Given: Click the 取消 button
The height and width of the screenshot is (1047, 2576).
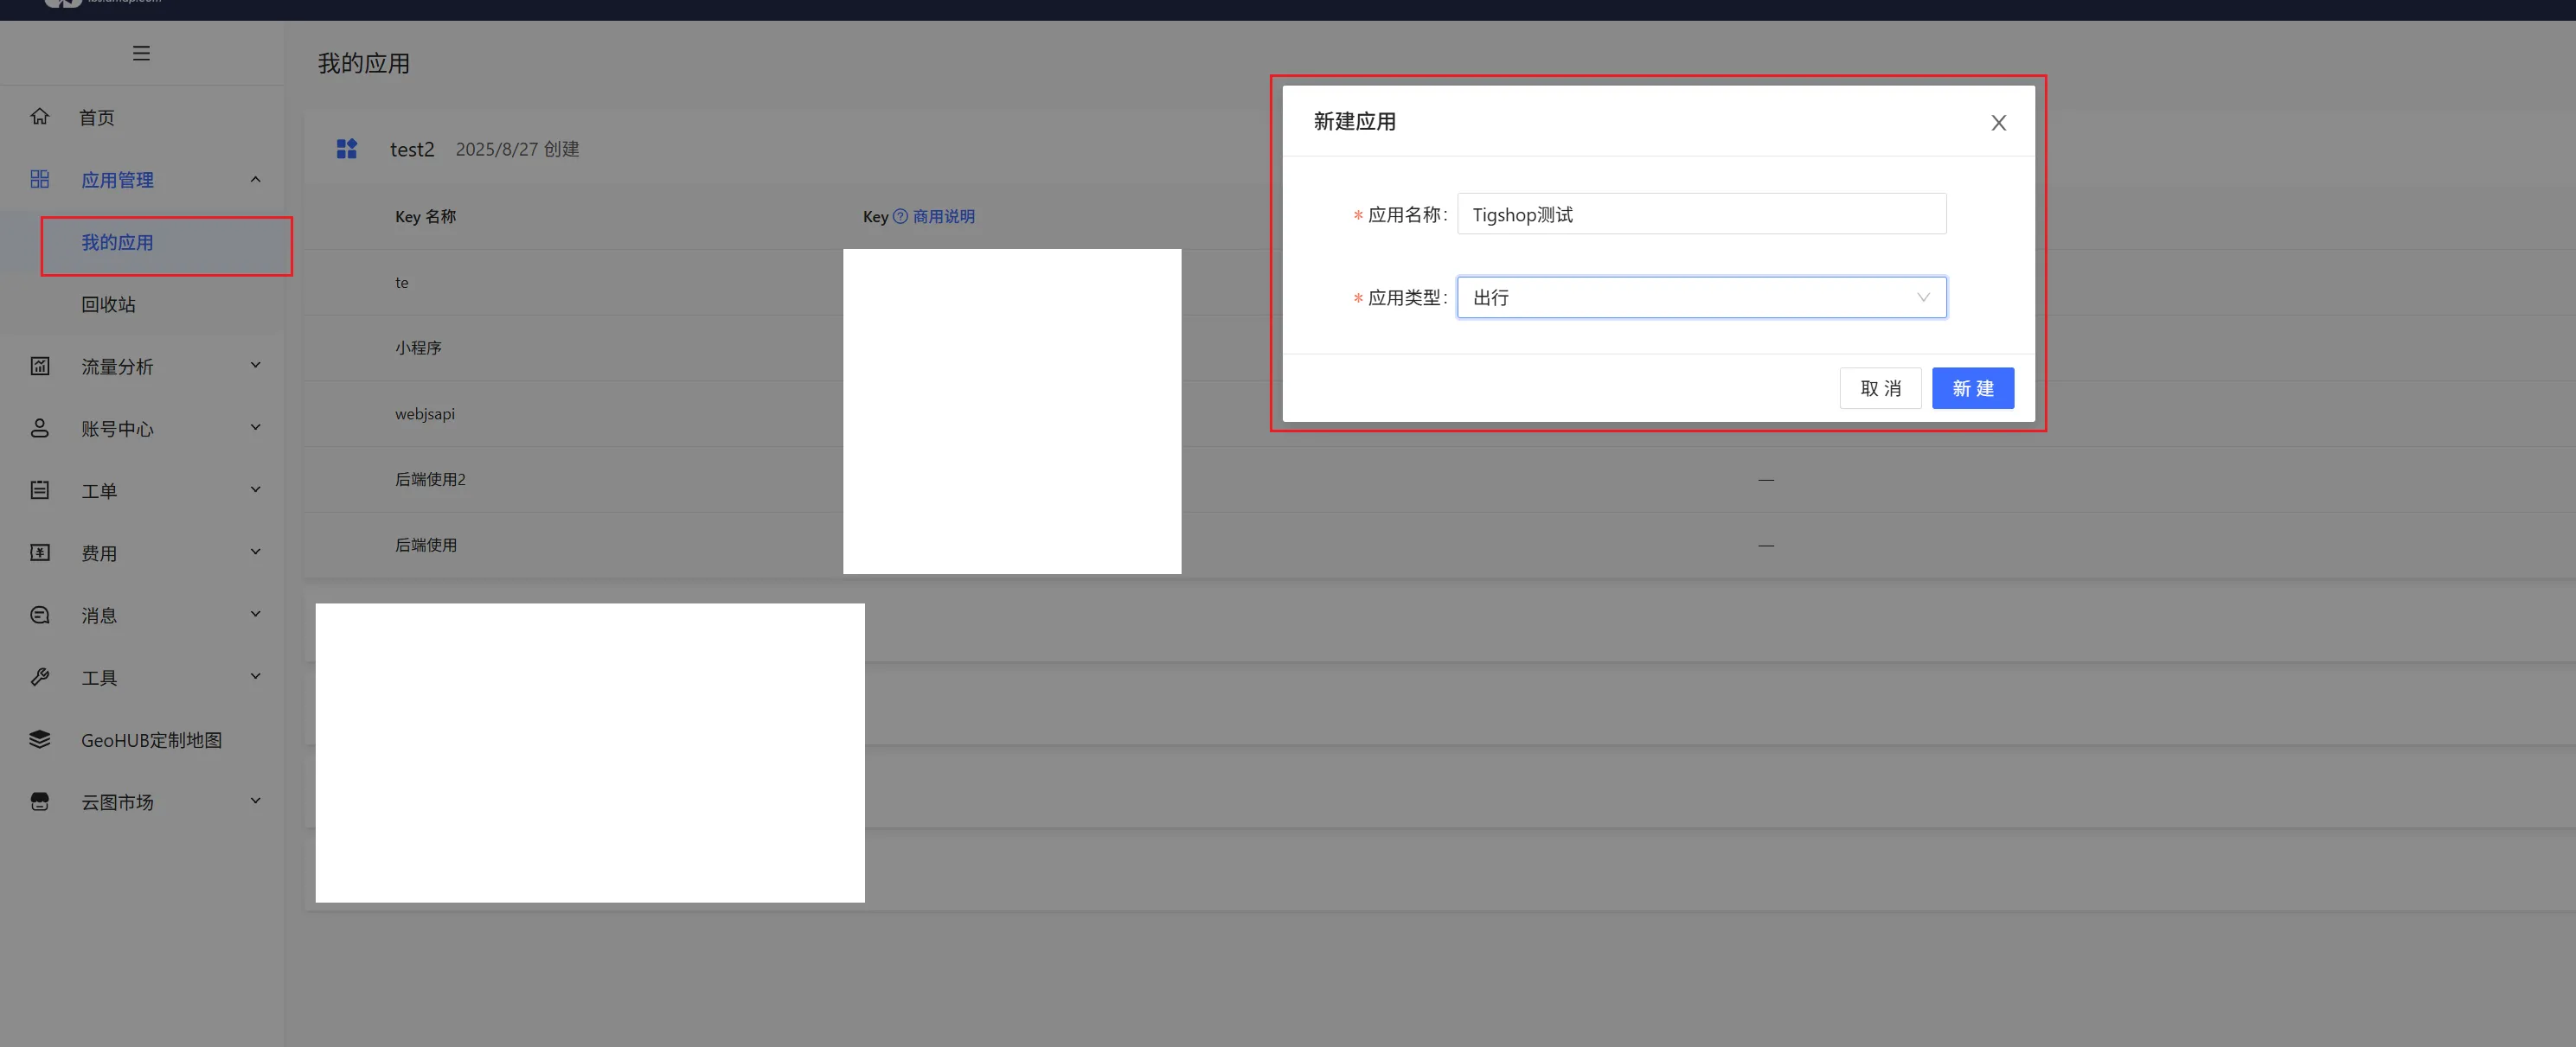Looking at the screenshot, I should [1880, 389].
